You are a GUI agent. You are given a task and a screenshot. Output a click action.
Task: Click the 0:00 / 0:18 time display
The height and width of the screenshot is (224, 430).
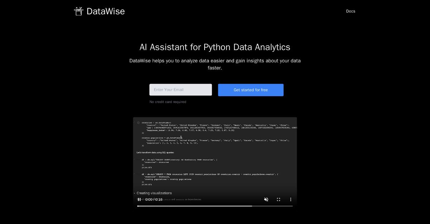(x=154, y=199)
